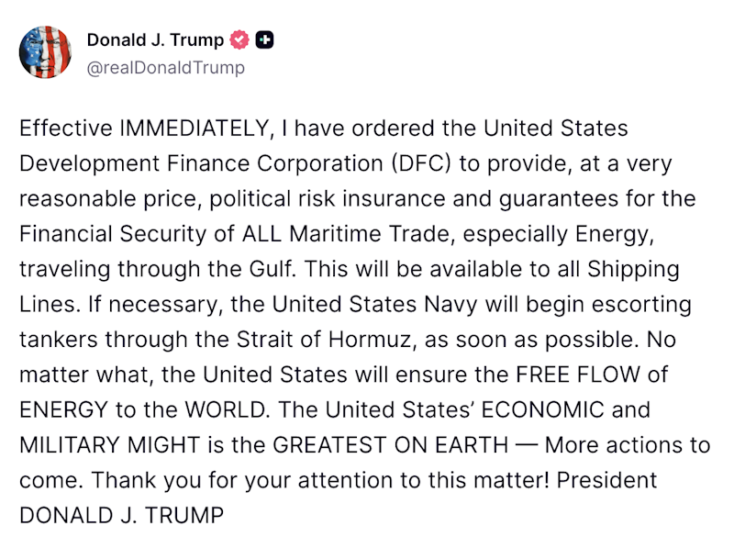Click the red verified checkmark badge

tap(240, 39)
